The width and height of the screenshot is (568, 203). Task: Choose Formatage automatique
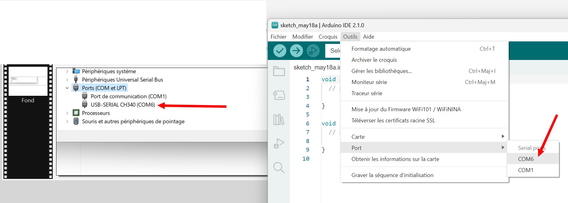pyautogui.click(x=424, y=49)
